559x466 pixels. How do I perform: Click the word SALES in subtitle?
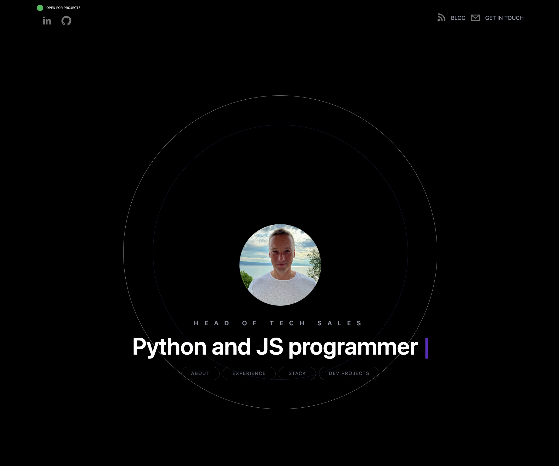coord(340,323)
